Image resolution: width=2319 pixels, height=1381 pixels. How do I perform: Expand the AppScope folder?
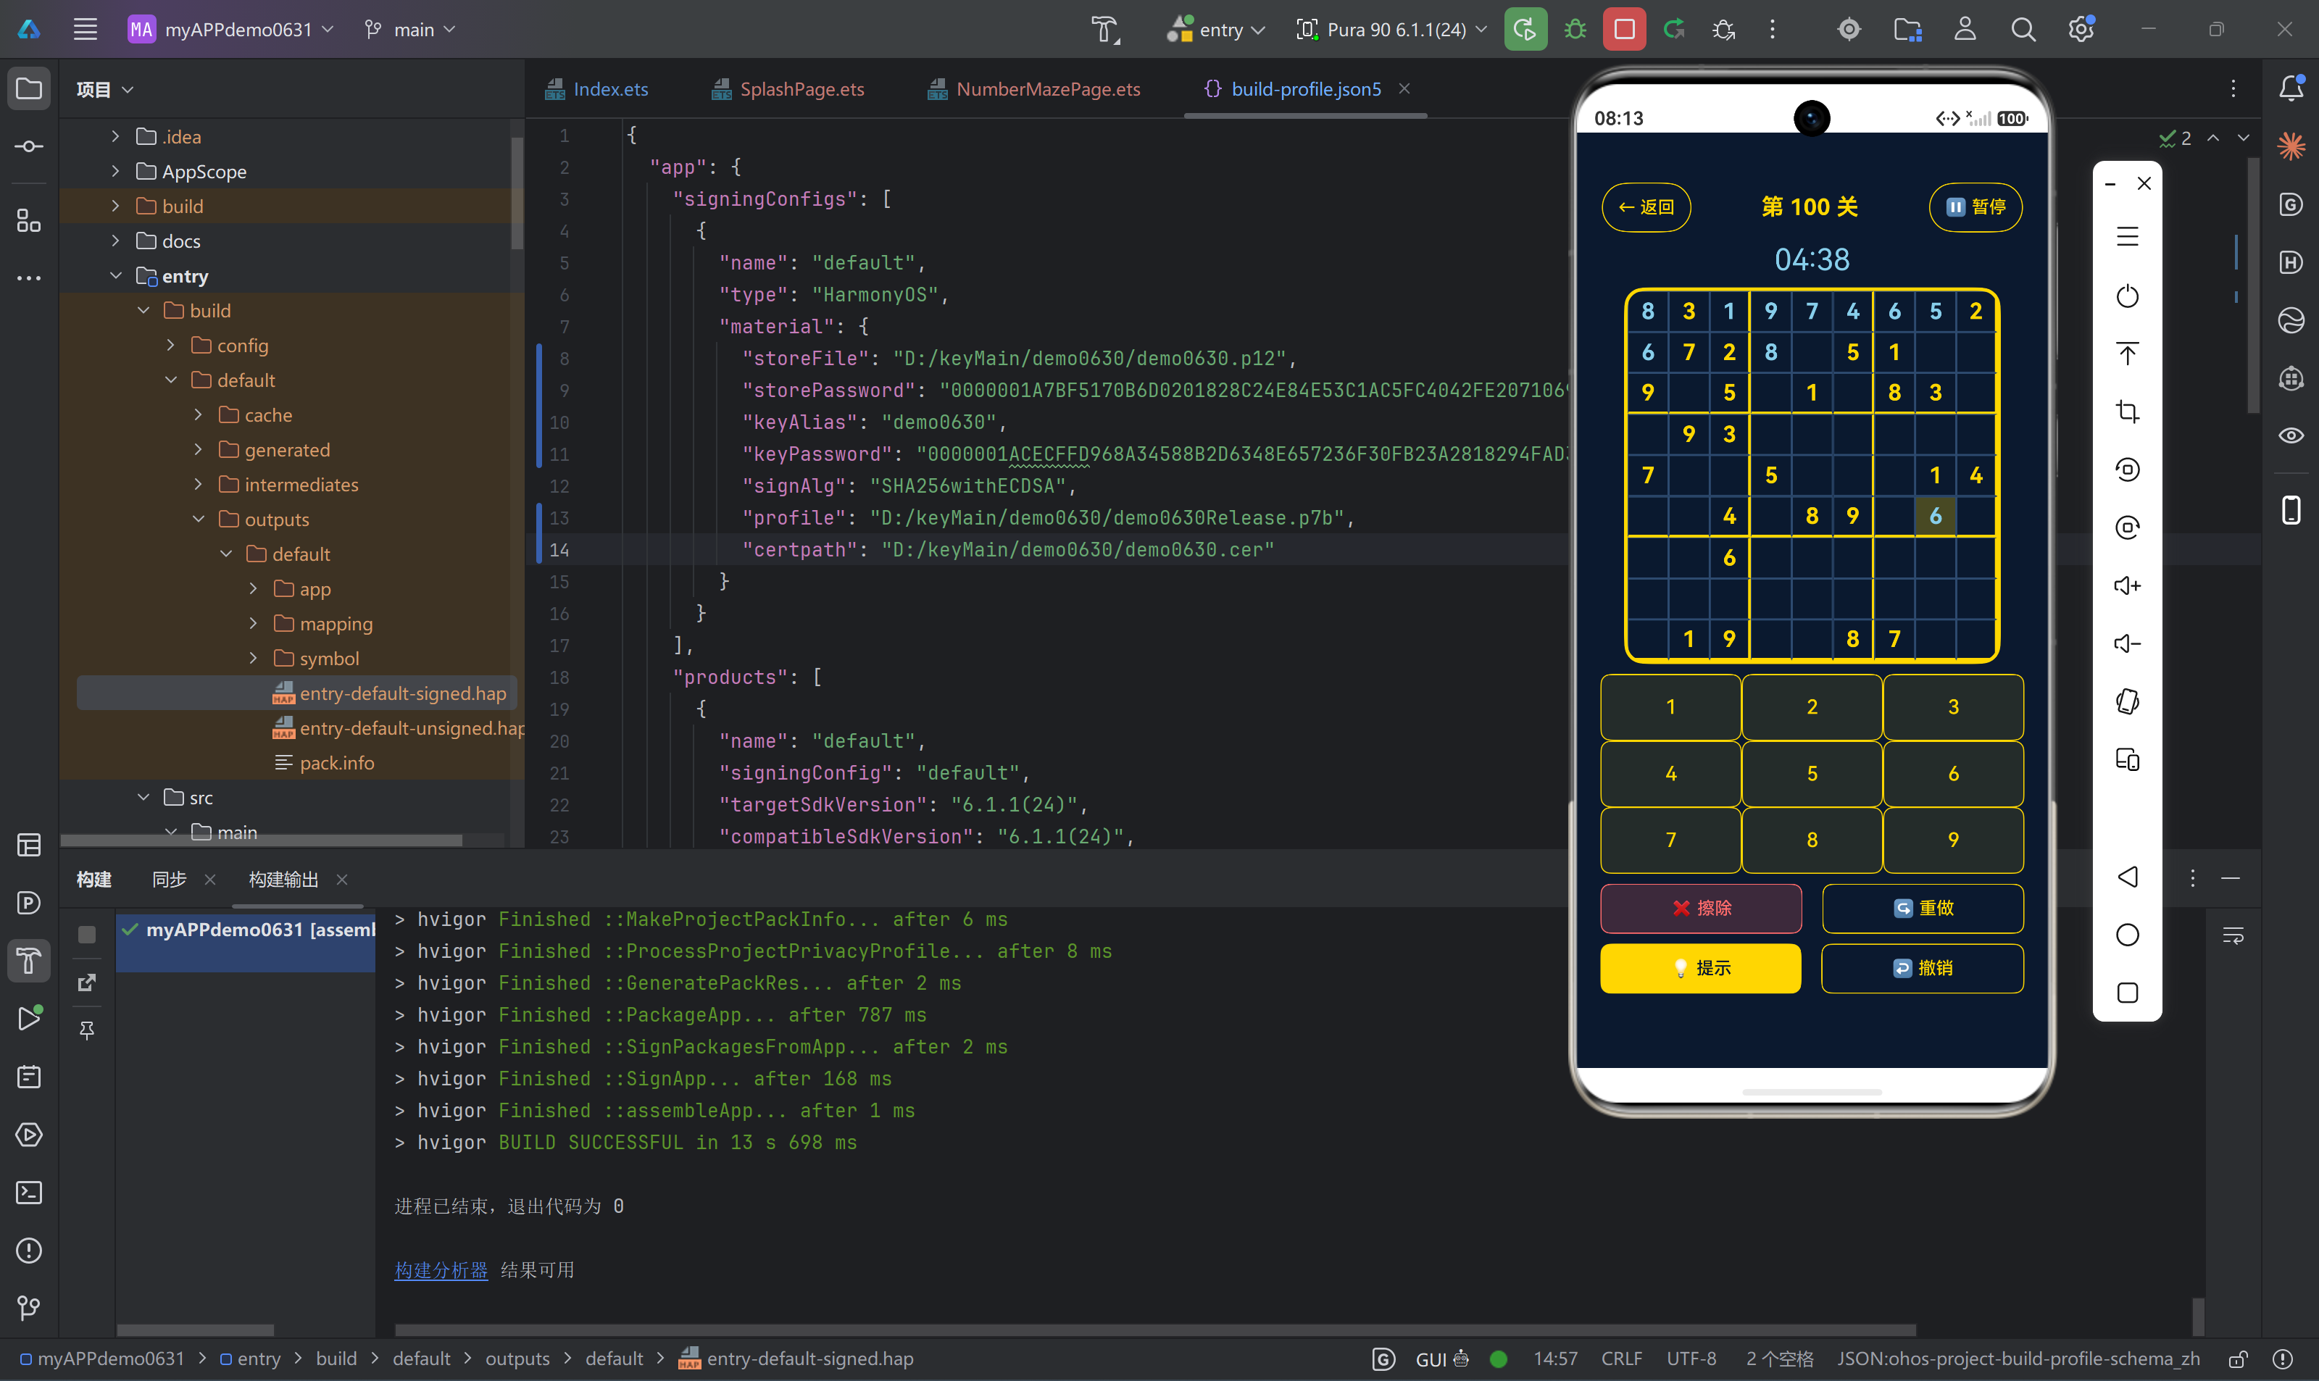point(115,171)
